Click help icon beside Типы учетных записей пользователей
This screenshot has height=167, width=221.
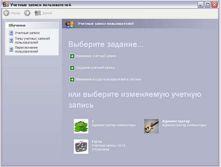click(x=11, y=41)
